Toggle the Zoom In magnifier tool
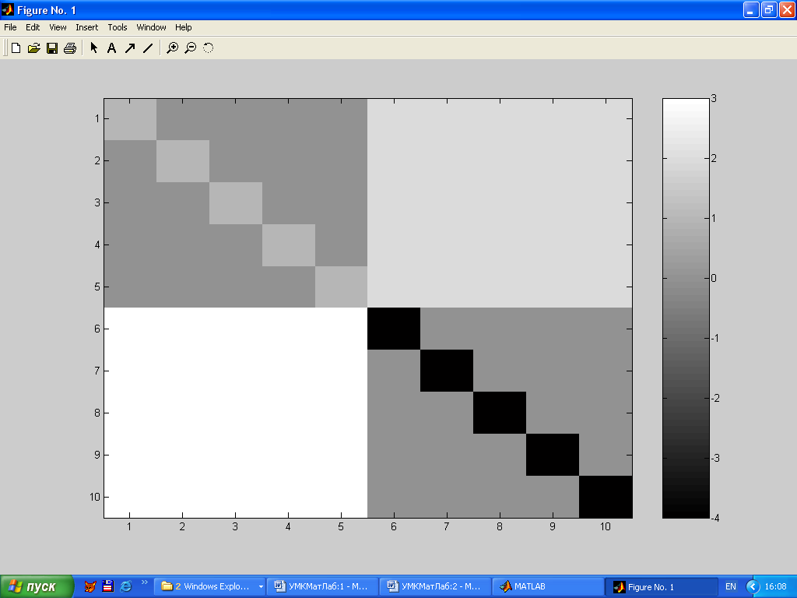Viewport: 797px width, 598px height. tap(172, 48)
